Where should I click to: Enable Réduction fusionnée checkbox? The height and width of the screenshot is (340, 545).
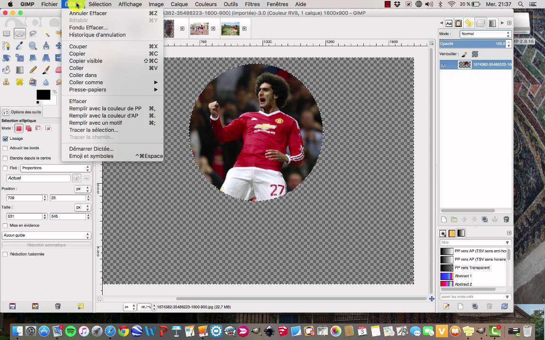pos(5,255)
